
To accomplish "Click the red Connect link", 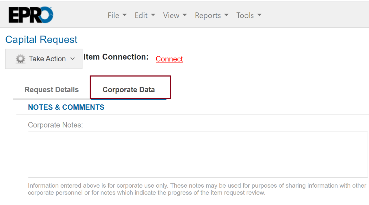I will click(x=169, y=59).
